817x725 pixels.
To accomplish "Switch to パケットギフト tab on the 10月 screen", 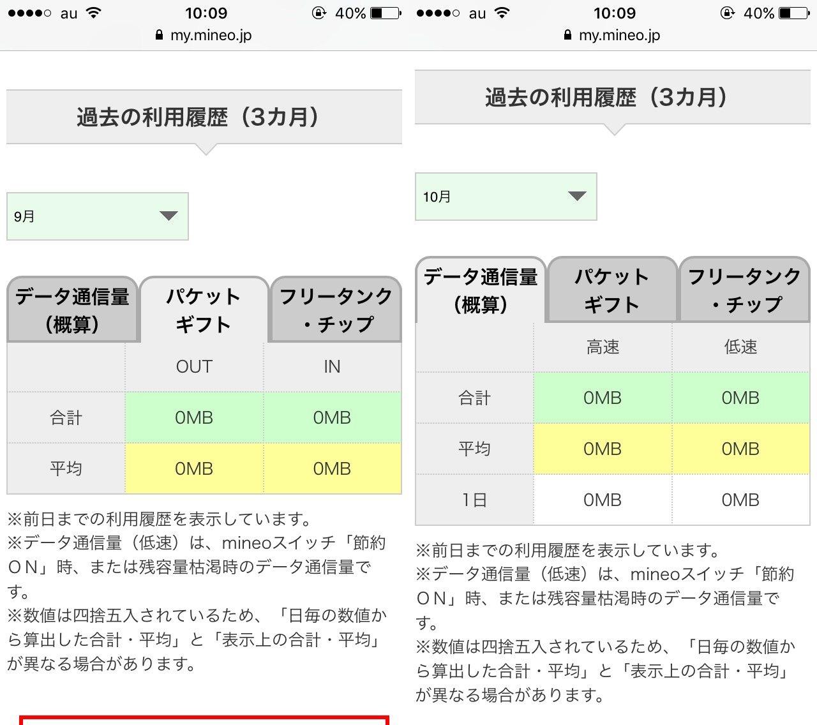I will 612,290.
